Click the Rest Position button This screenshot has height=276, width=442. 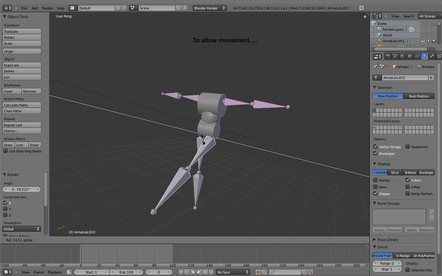(419, 96)
